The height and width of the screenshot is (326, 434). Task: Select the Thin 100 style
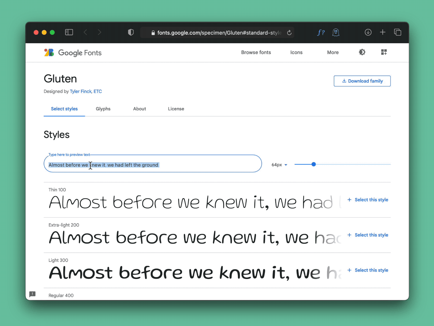(x=368, y=200)
